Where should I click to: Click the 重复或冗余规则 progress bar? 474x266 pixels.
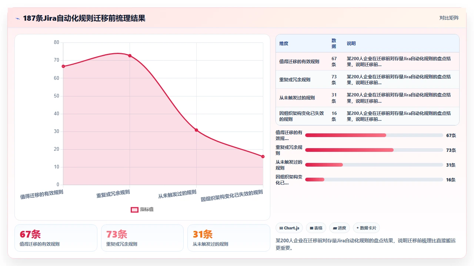point(374,150)
